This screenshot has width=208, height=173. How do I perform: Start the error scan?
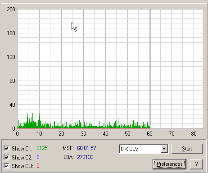point(187,149)
